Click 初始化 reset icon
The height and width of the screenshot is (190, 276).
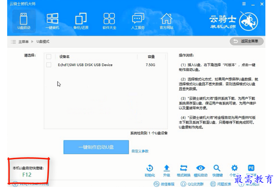150,171
